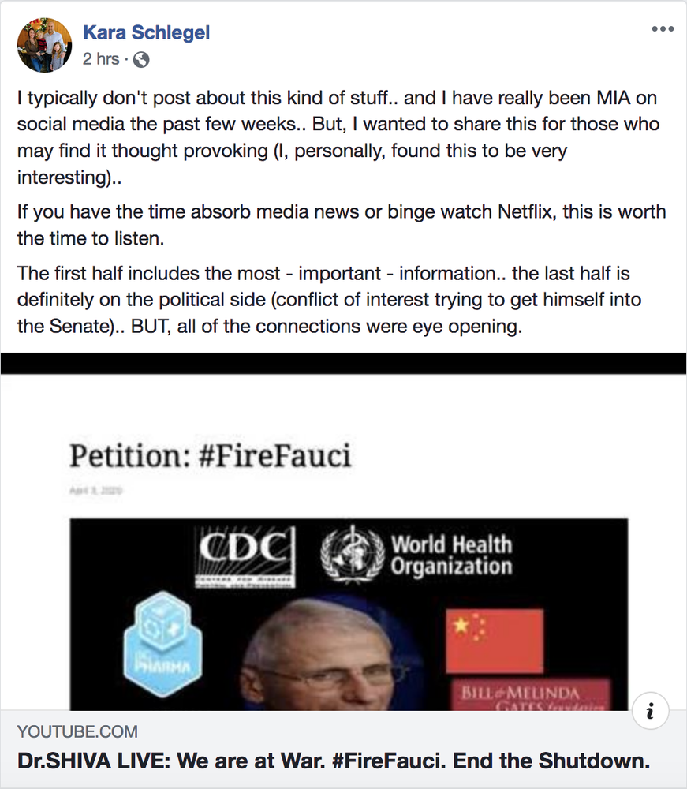Click the "World Health Organization" text in thumbnail
This screenshot has width=687, height=789.
pyautogui.click(x=451, y=555)
